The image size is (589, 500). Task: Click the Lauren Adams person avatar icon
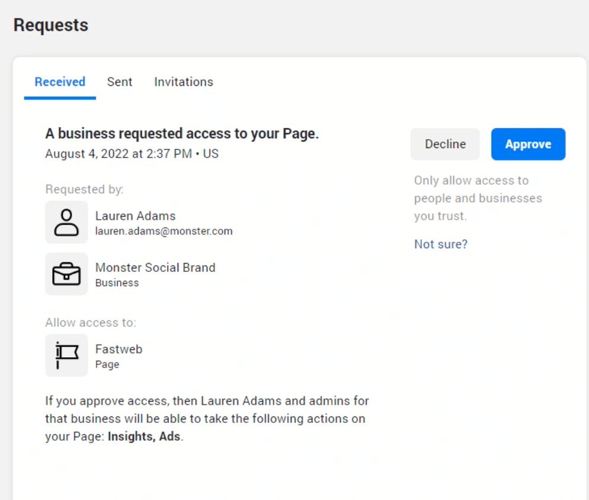tap(66, 222)
